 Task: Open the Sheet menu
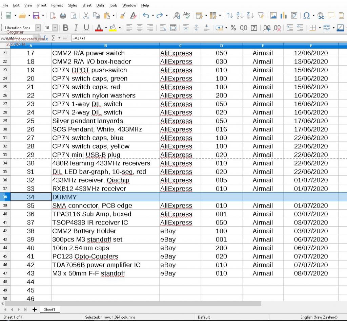(x=87, y=5)
